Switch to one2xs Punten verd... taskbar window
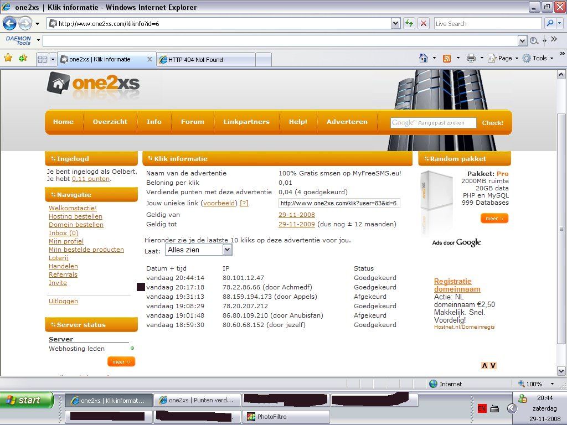The width and height of the screenshot is (567, 425). (x=198, y=401)
